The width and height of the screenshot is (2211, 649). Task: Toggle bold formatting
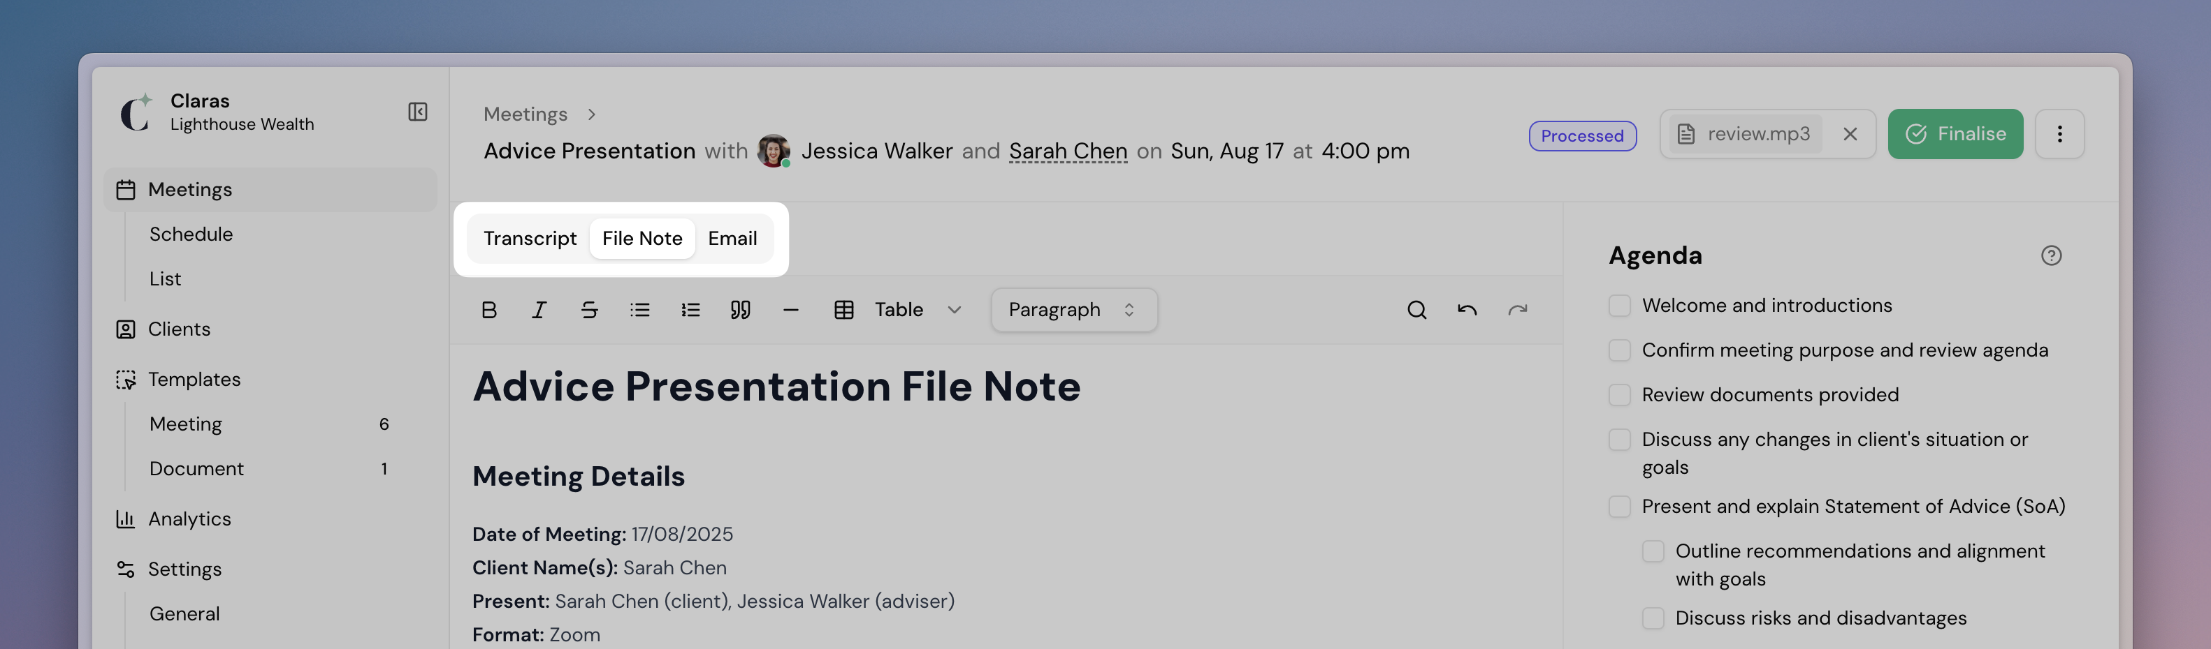(488, 310)
